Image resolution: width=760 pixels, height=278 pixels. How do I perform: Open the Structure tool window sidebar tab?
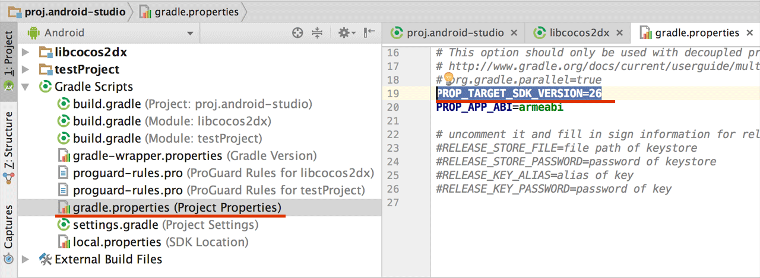click(9, 143)
